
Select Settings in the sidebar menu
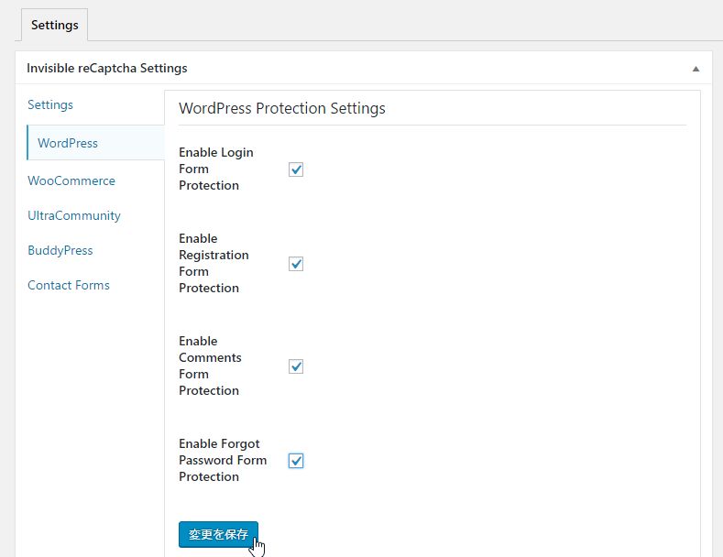[x=50, y=104]
